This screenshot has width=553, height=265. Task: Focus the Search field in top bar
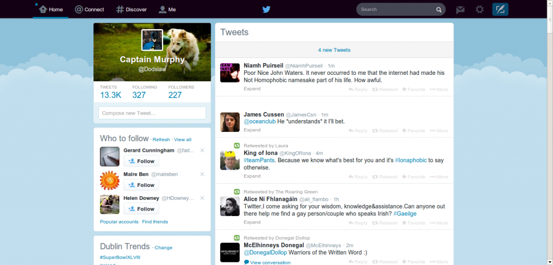coord(401,10)
